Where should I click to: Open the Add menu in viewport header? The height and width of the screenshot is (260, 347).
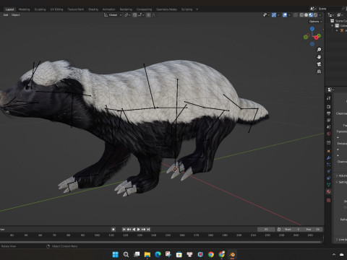point(6,15)
